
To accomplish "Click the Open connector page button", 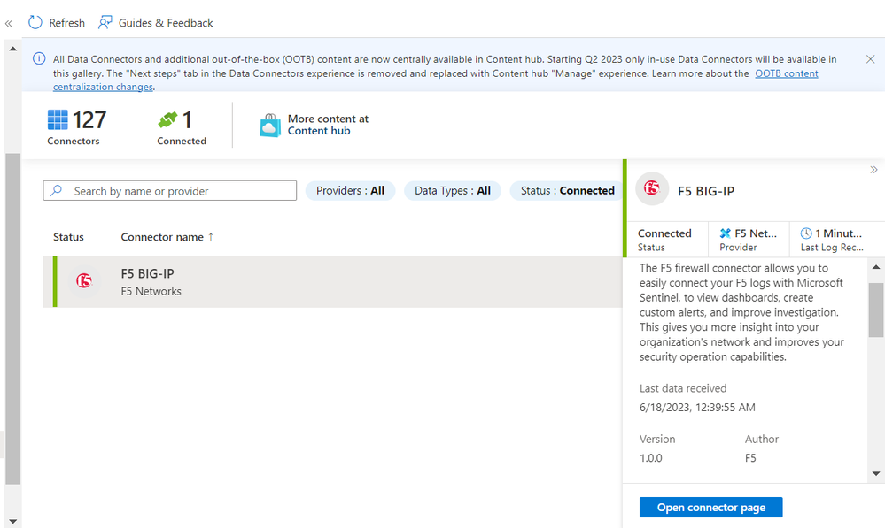I will point(710,508).
